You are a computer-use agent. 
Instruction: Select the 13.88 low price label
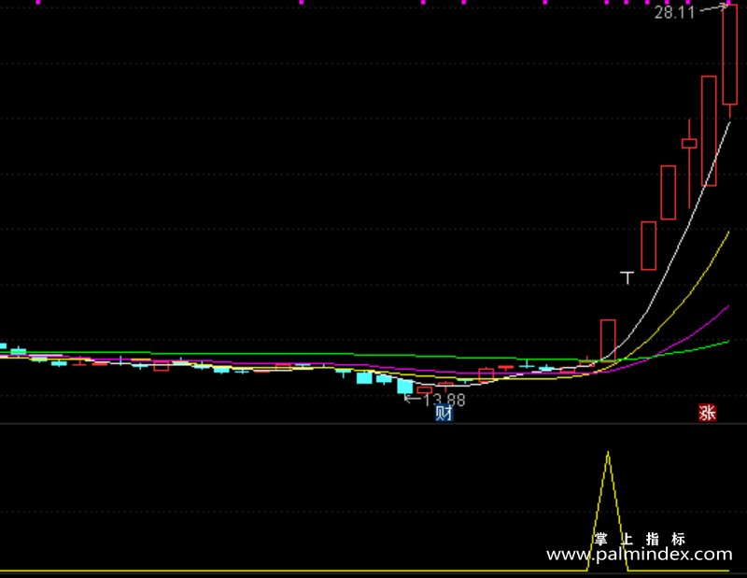pos(444,400)
